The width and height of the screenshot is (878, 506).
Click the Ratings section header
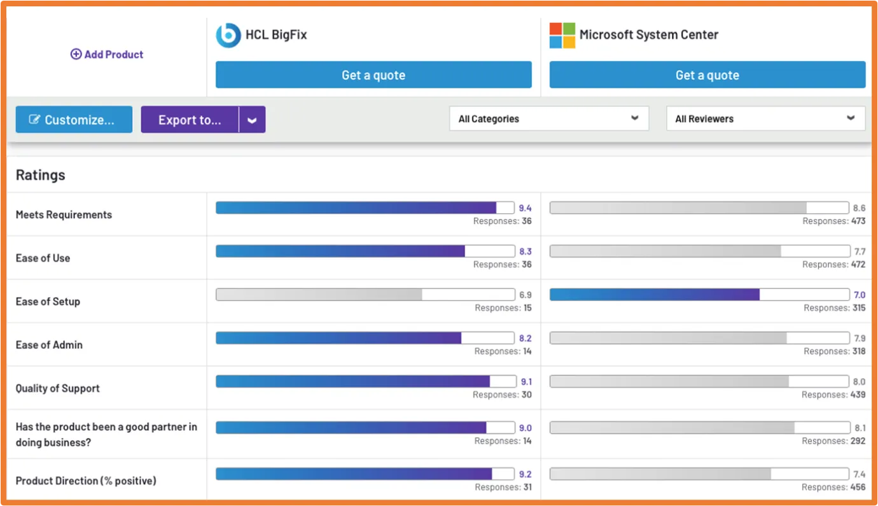40,174
